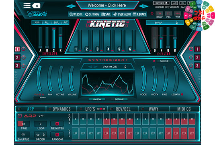
Task: Toggle power for left synth 2
Action: click(24, 58)
